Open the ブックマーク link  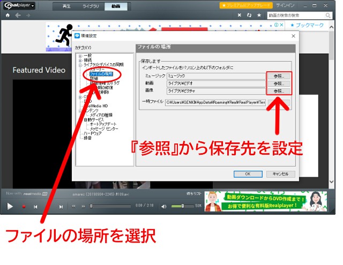pos(307,25)
